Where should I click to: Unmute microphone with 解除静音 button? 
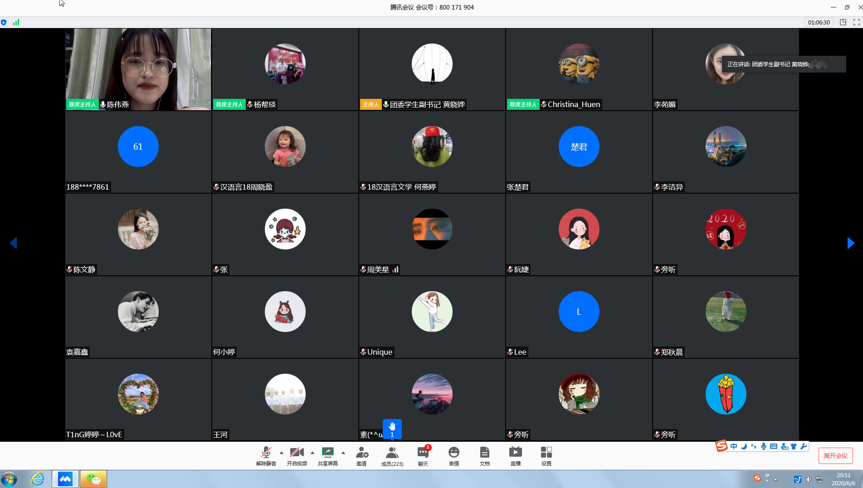[x=266, y=455]
